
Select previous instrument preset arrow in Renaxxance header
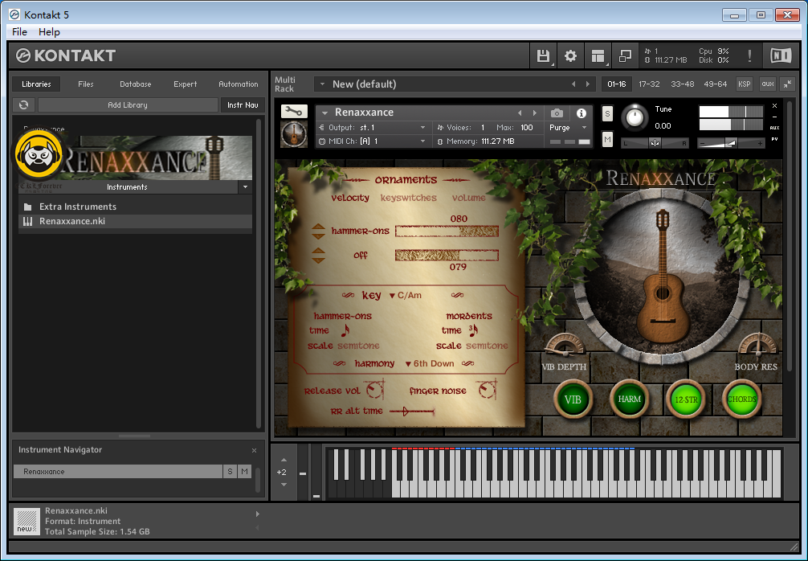[520, 113]
